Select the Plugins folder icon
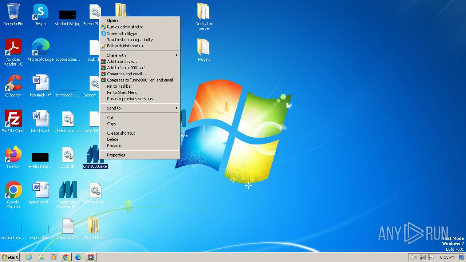The width and height of the screenshot is (466, 262). click(x=204, y=50)
